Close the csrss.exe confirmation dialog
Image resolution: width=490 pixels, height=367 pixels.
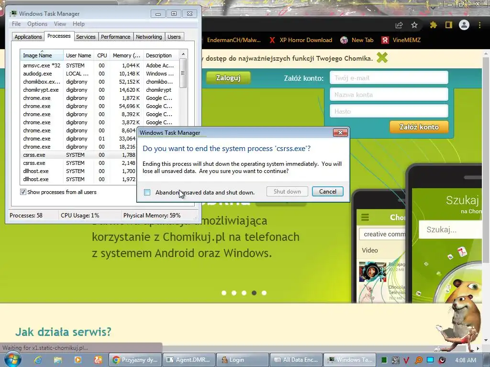point(340,133)
